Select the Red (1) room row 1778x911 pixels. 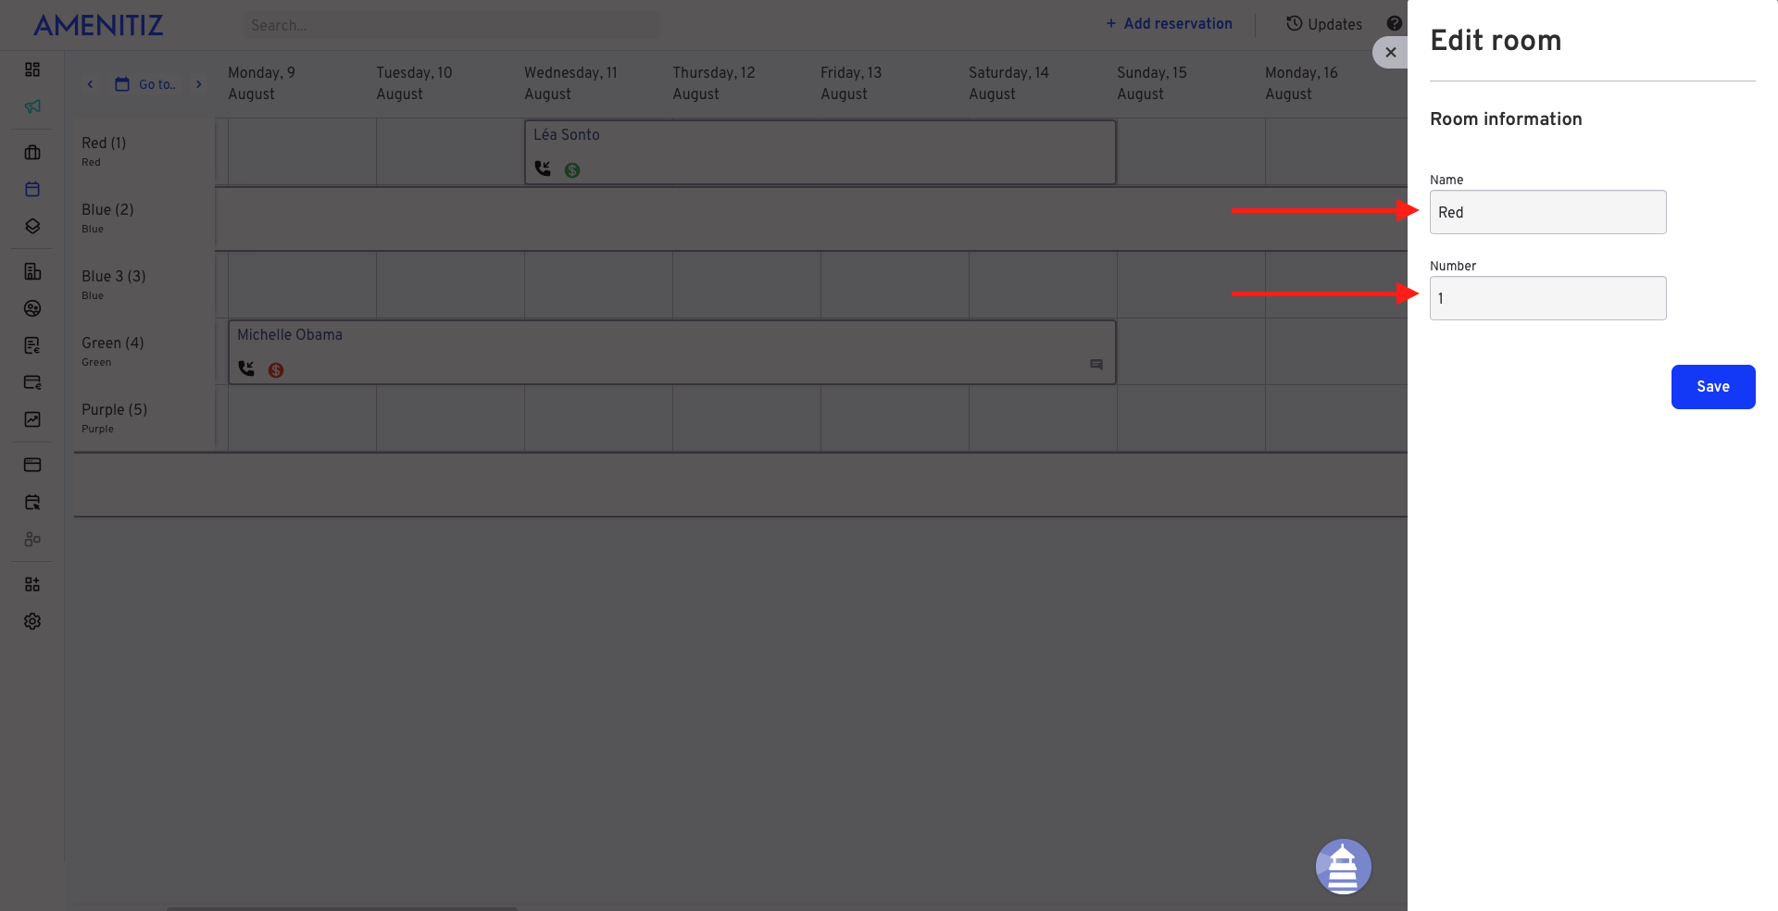(144, 151)
